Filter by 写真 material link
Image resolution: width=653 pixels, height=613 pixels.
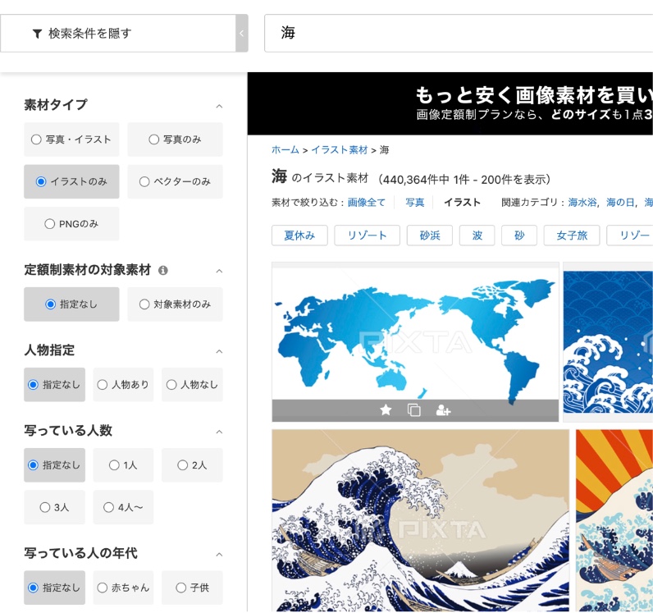point(415,203)
